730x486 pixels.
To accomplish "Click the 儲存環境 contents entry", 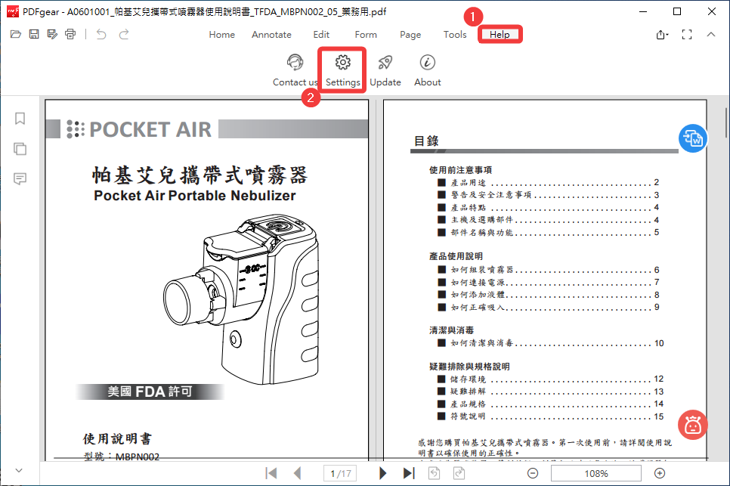I will click(x=551, y=379).
